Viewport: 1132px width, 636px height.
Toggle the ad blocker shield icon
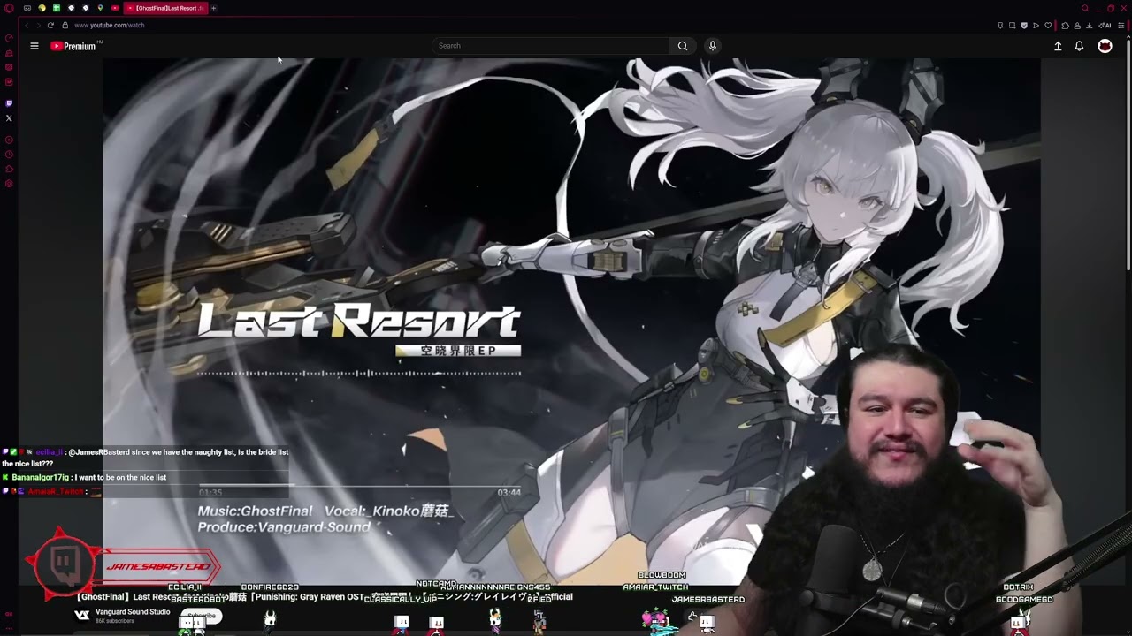[1024, 26]
